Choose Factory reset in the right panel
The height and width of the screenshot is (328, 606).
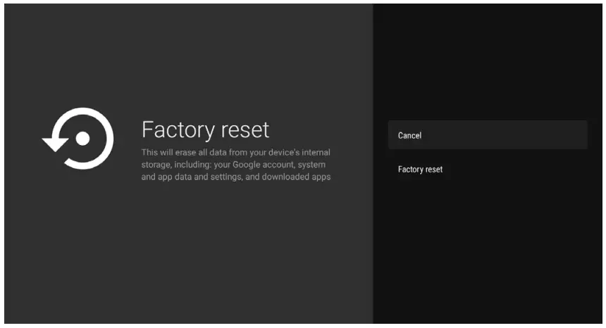coord(420,170)
